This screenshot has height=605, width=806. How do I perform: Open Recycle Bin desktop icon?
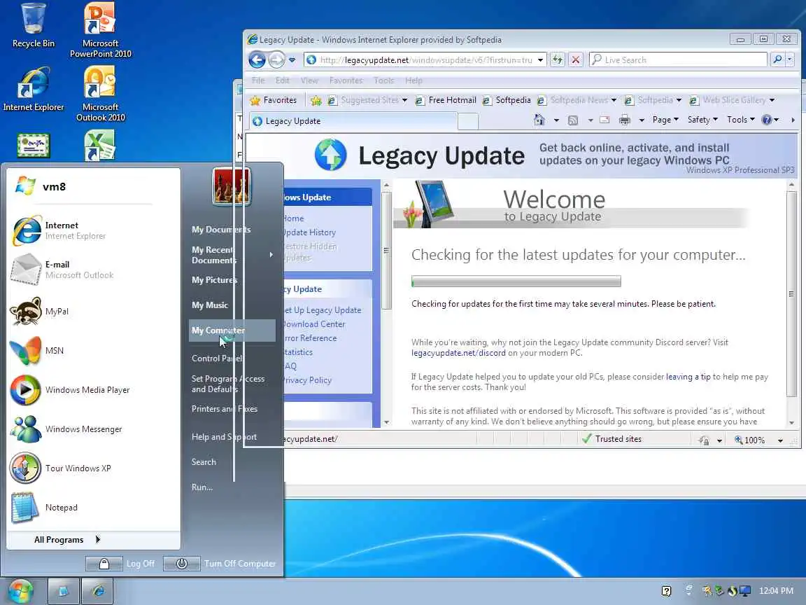[x=34, y=26]
